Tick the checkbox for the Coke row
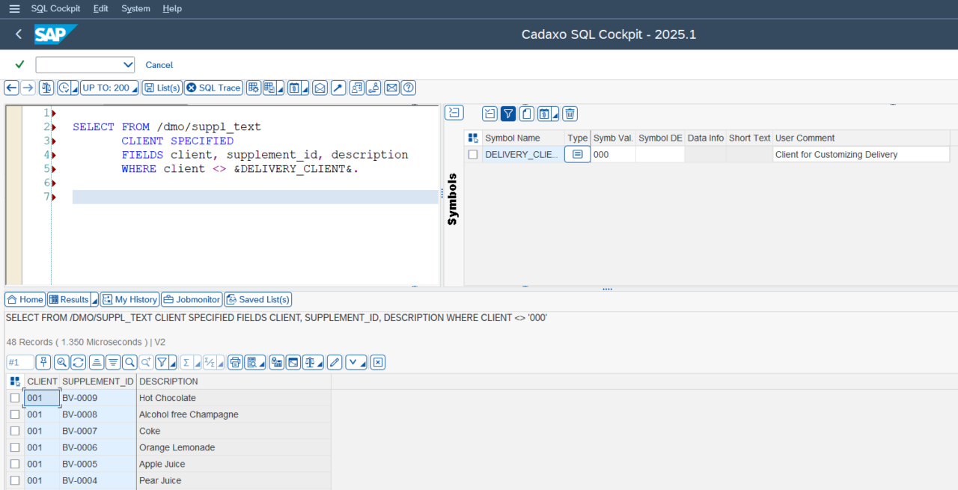 pyautogui.click(x=15, y=431)
